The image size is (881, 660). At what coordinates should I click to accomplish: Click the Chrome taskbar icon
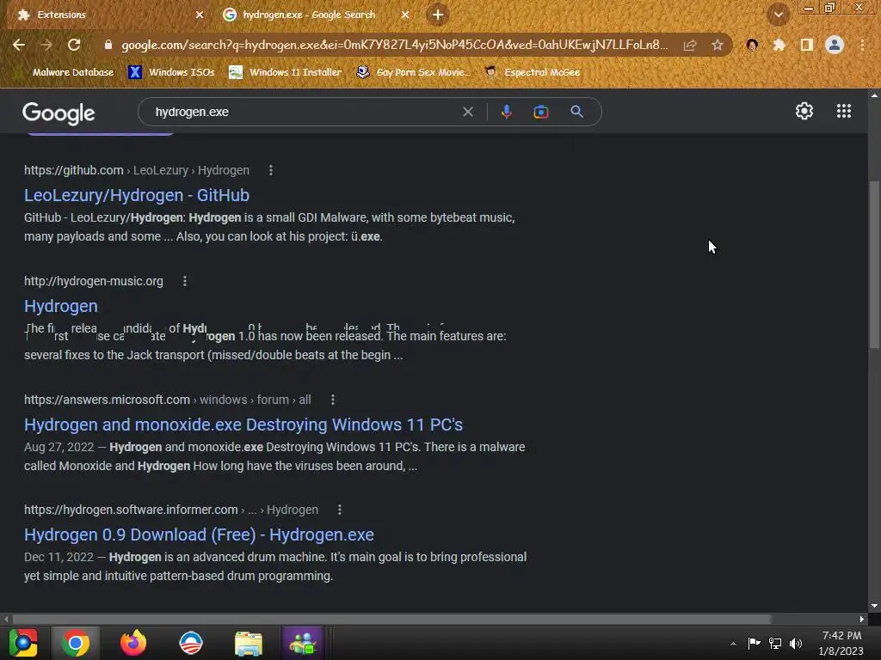[76, 643]
